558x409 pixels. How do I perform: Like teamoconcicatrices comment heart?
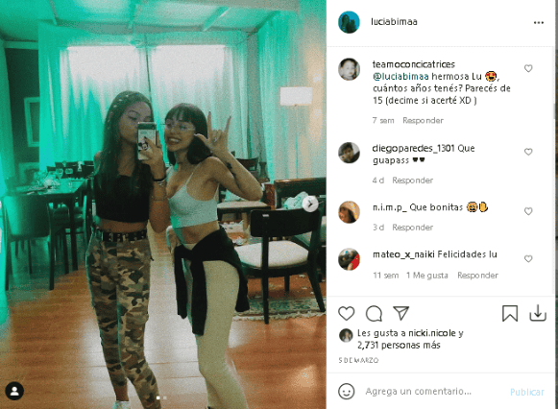point(528,68)
